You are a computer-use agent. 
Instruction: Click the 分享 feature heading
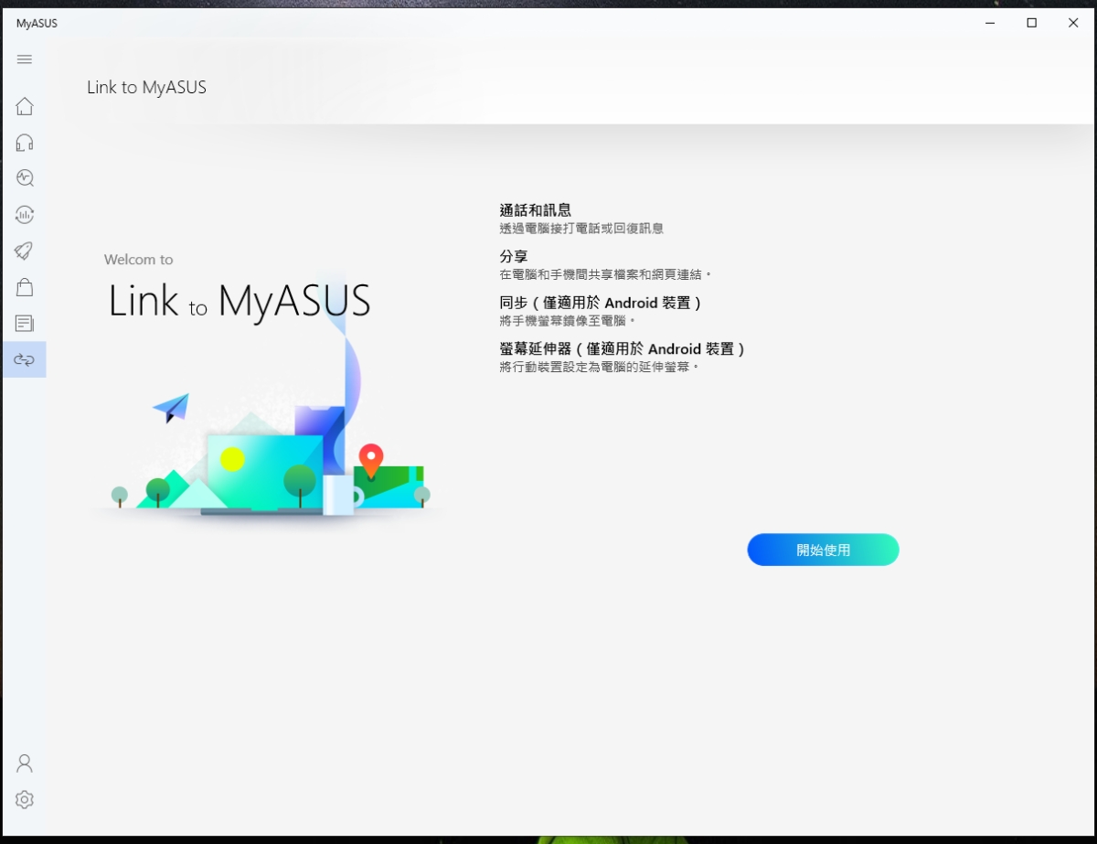514,256
